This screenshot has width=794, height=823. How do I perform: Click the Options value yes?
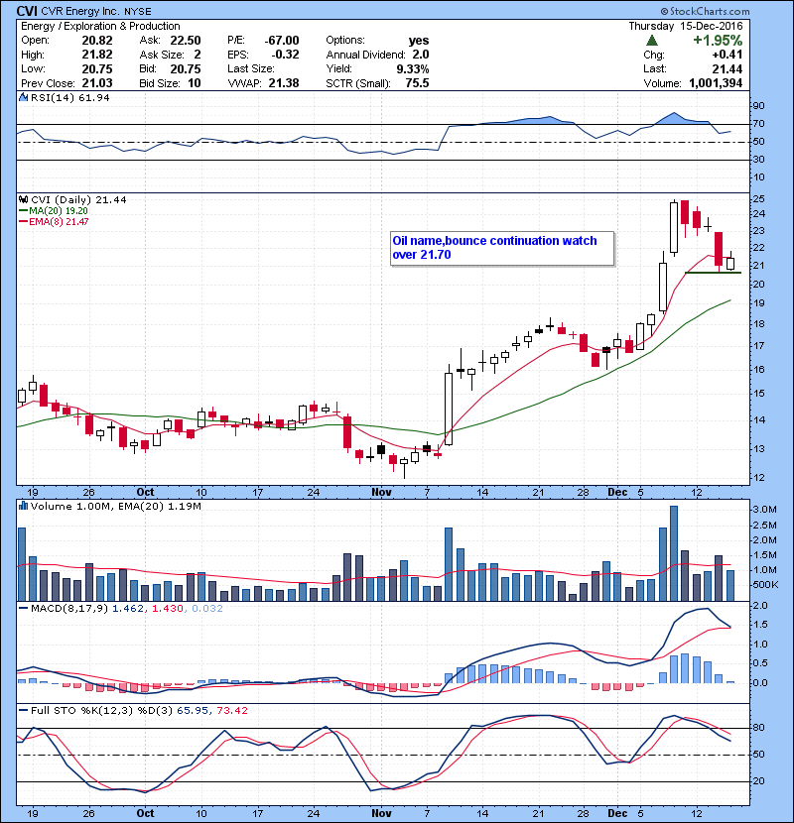pos(419,41)
